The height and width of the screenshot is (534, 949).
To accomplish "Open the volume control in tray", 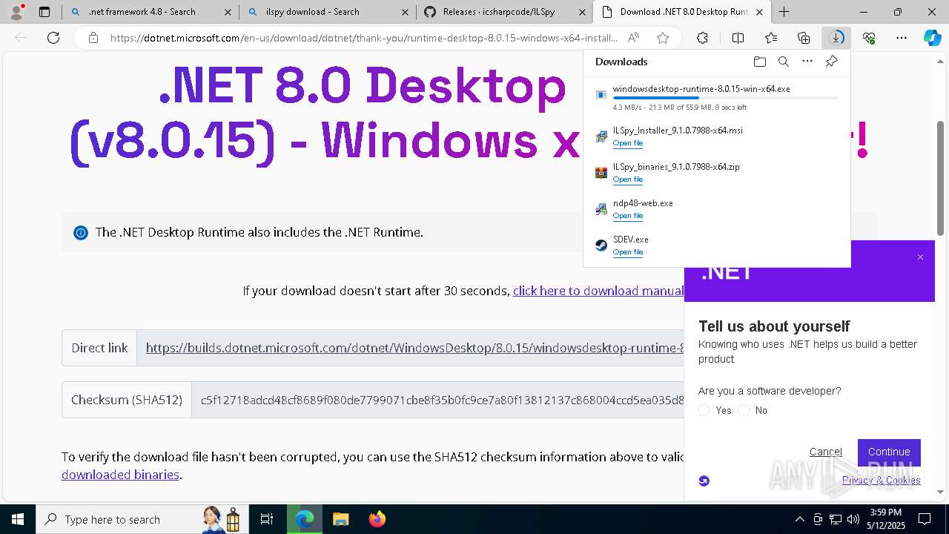I will [853, 519].
